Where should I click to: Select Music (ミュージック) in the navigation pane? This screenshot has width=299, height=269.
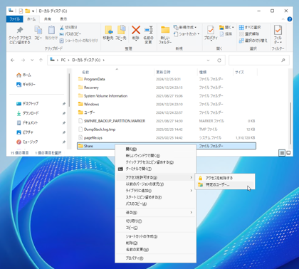pos(27,142)
